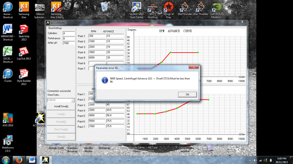Open the iTunes desktop icon

tap(8, 76)
